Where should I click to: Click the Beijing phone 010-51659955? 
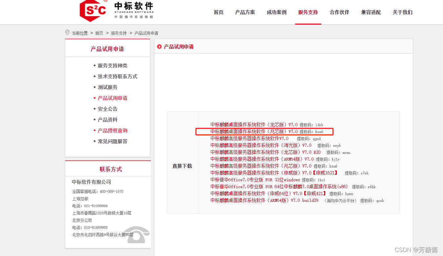tap(96, 227)
